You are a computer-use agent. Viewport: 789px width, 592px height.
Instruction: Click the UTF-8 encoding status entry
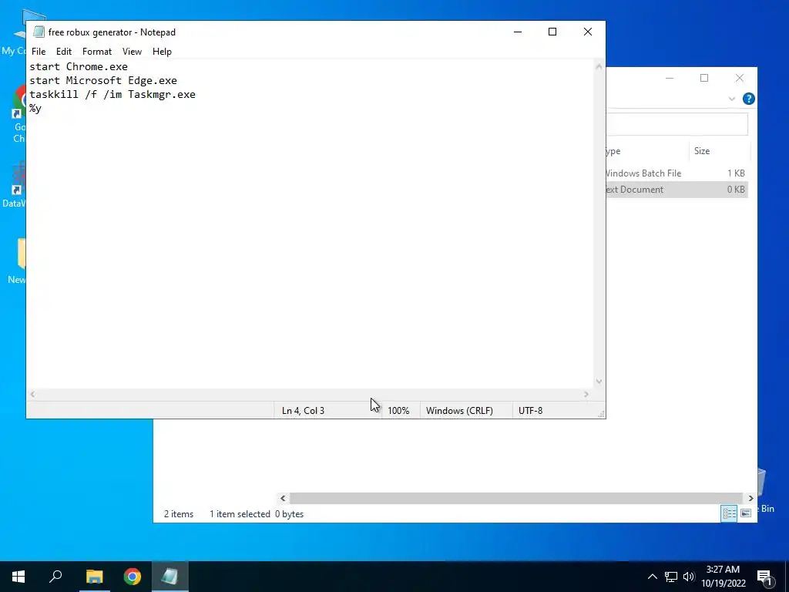[x=530, y=411]
